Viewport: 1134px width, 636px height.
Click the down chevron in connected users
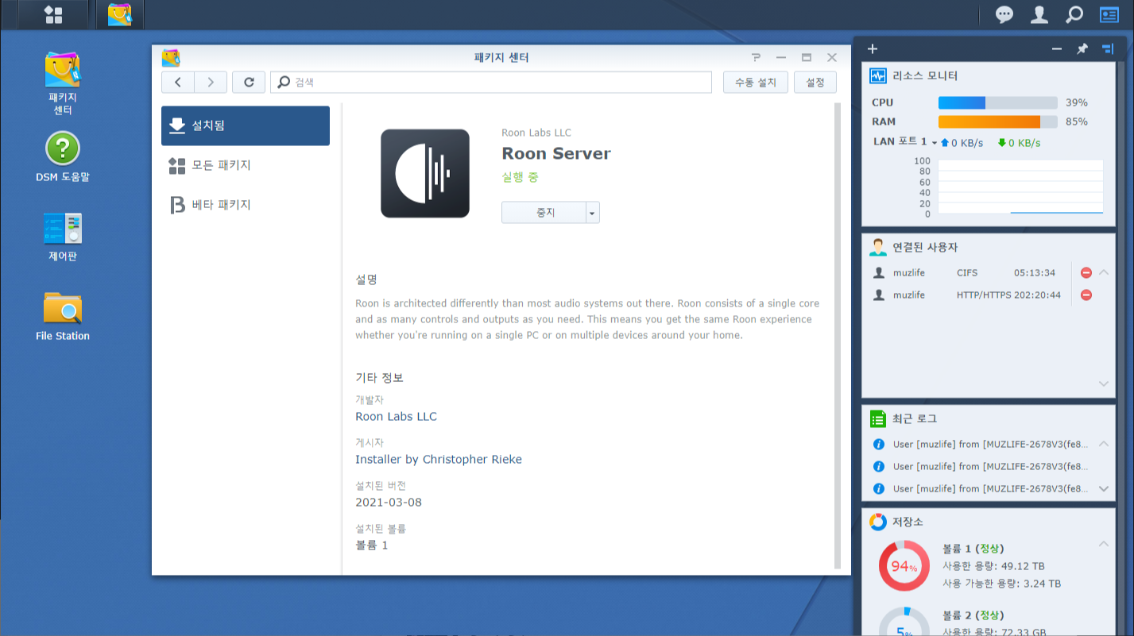[1104, 384]
